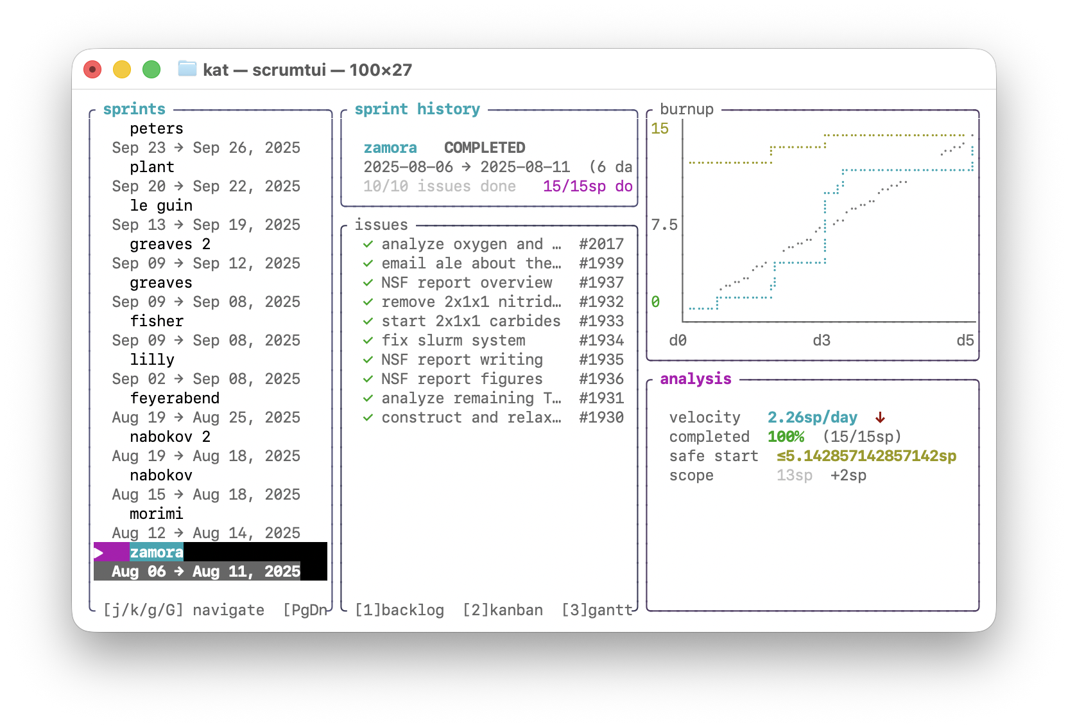
Task: Click the Aug 19 → Aug 25, 2025 date row
Action: (206, 417)
